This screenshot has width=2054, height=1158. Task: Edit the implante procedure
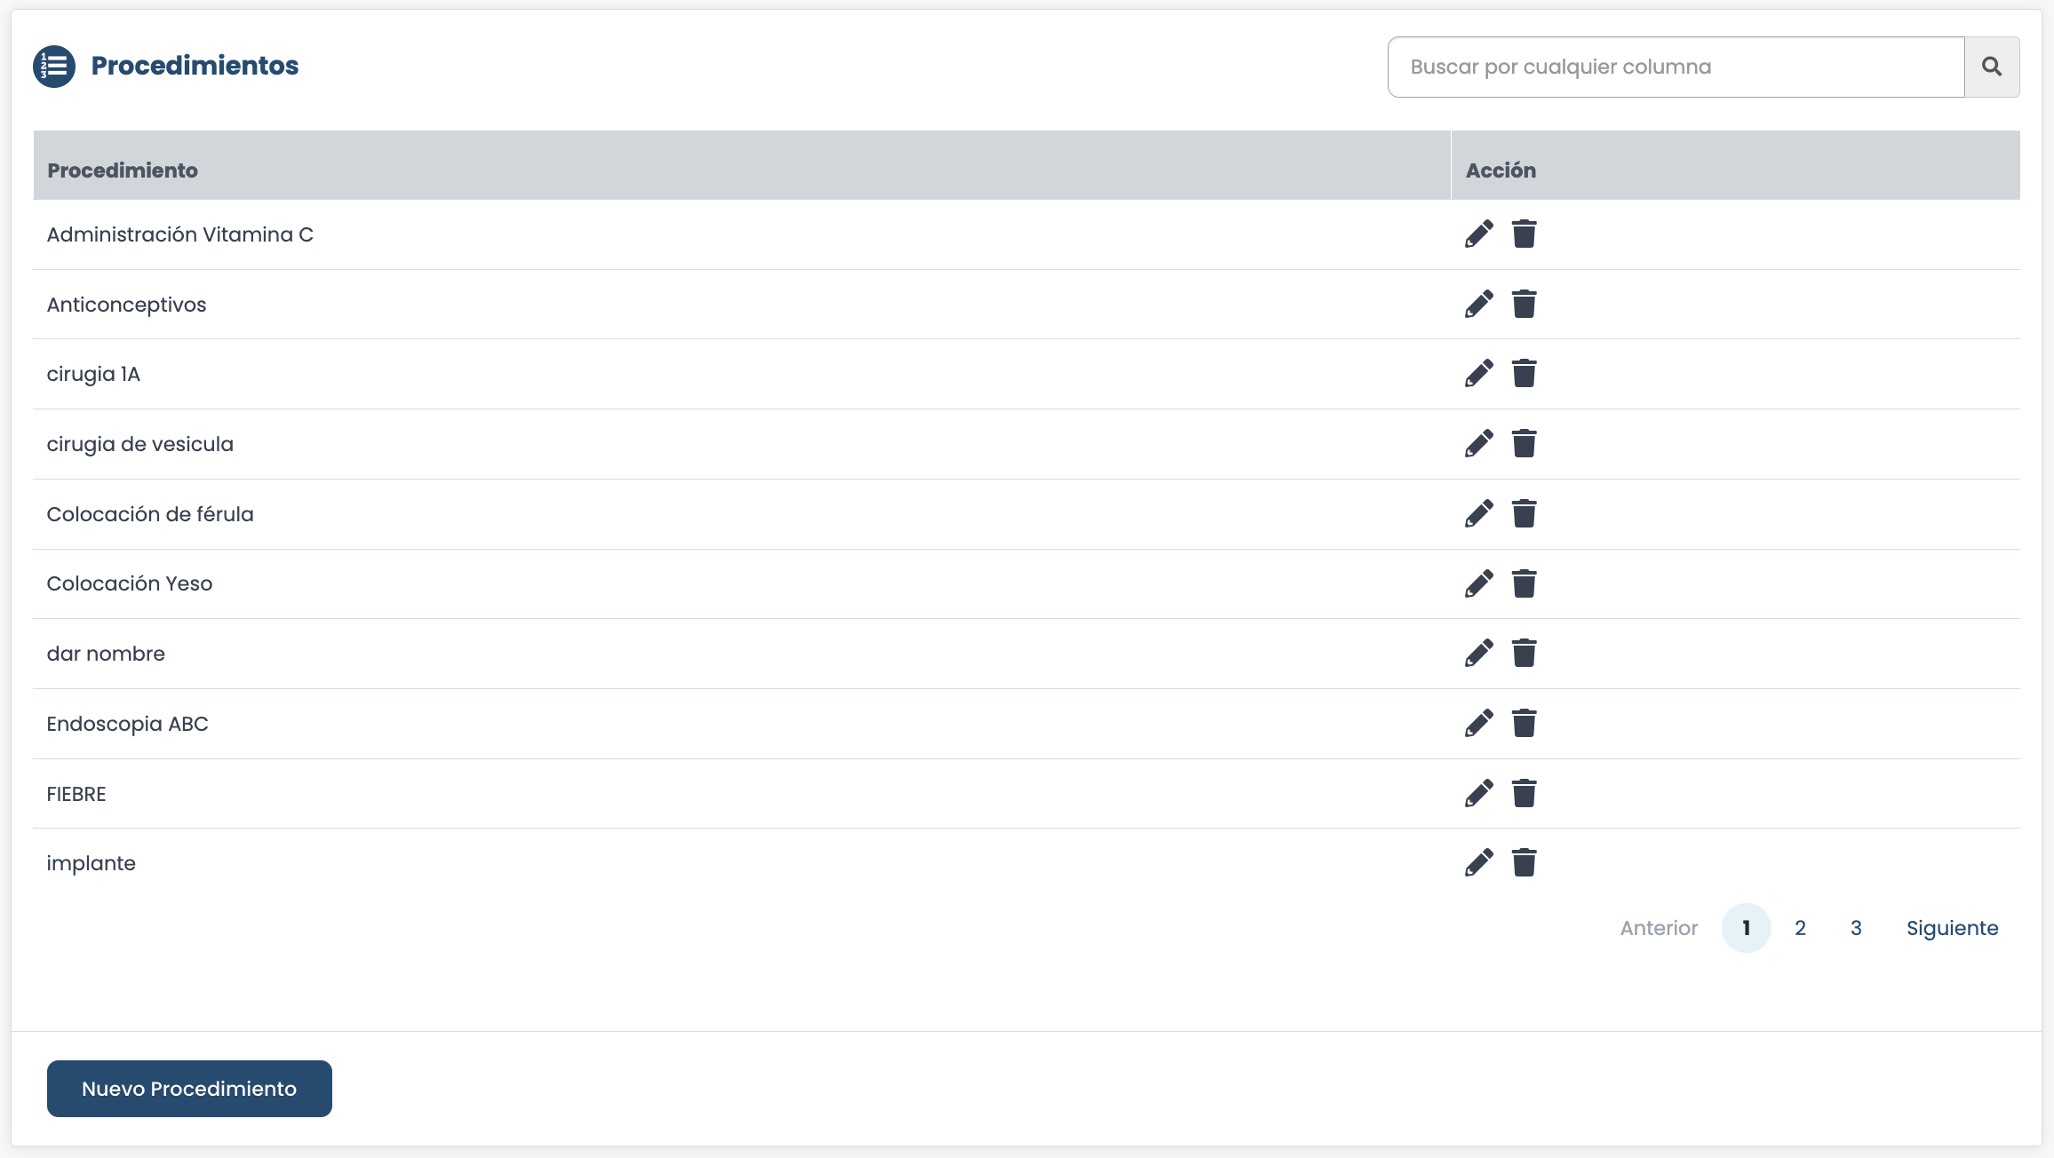point(1479,863)
